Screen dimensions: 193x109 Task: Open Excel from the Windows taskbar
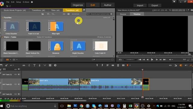tap(130, 106)
